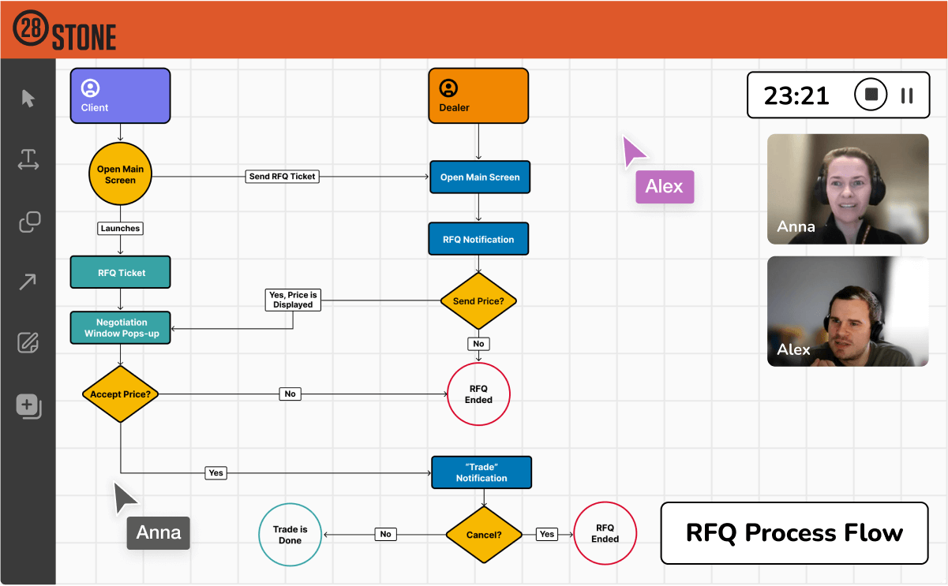Select the RFQ Ticket box
This screenshot has width=948, height=586.
tap(120, 272)
